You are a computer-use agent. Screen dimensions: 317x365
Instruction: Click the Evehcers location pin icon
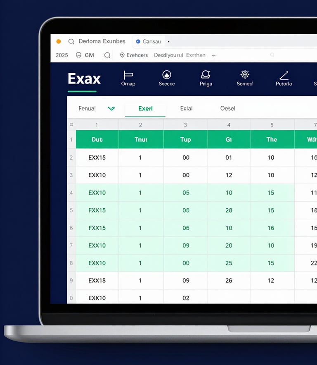122,55
